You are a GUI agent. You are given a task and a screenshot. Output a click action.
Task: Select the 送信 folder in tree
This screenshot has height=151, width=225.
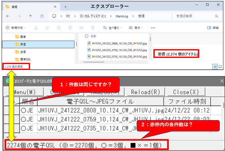(23, 52)
